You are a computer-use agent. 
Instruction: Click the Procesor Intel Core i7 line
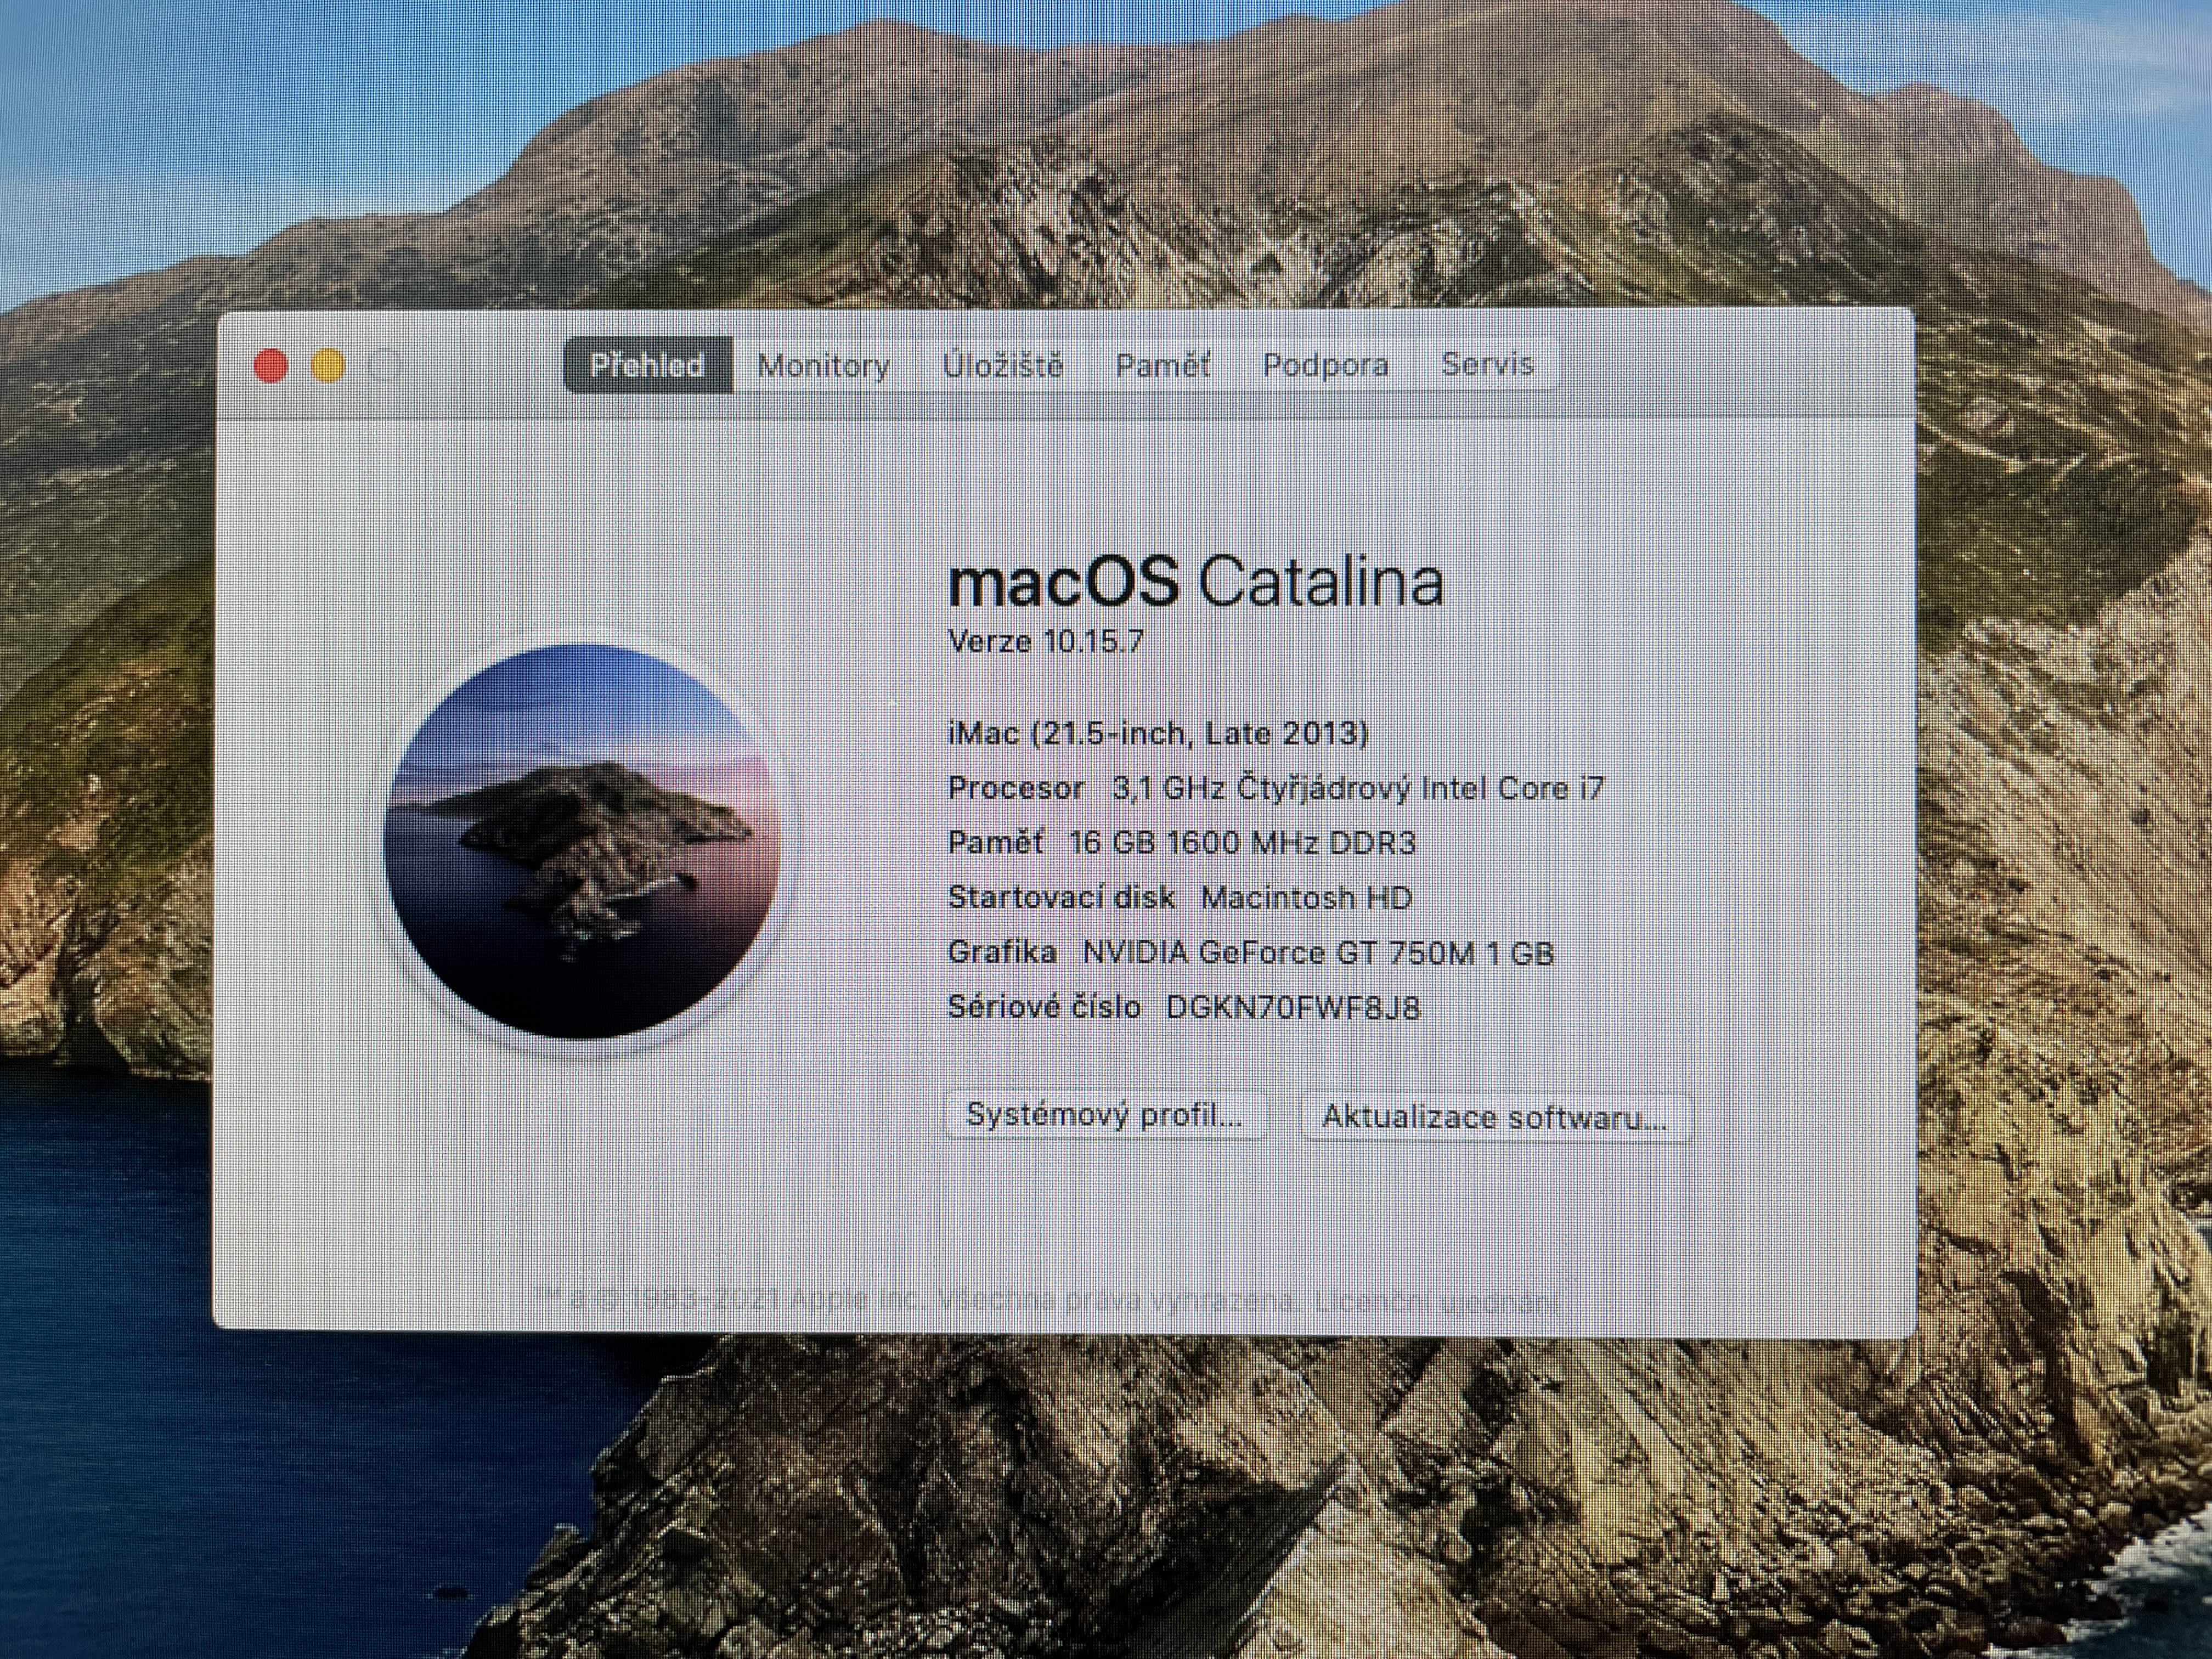coord(1275,788)
